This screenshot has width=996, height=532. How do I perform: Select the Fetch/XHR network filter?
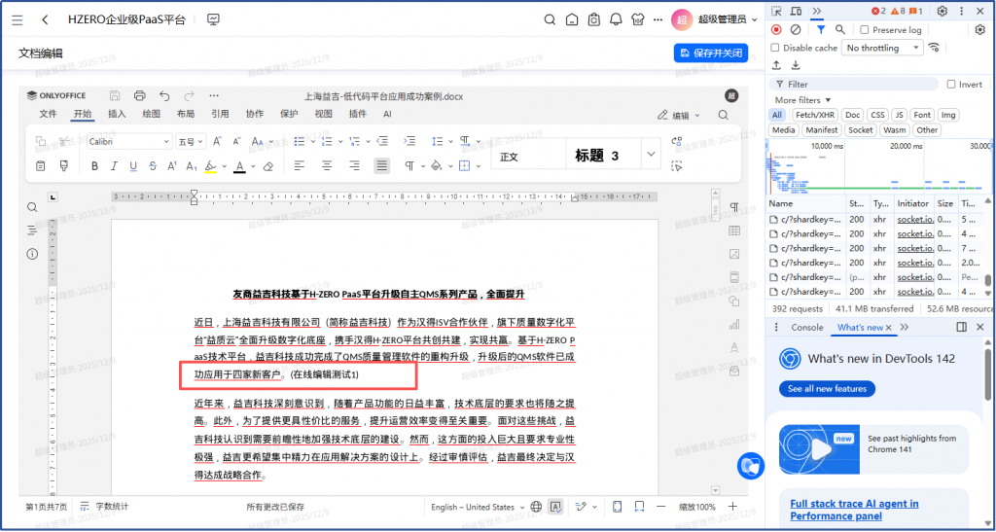(814, 115)
